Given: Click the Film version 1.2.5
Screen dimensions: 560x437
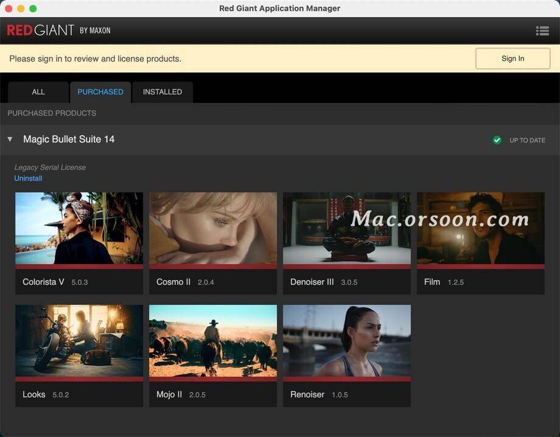Looking at the screenshot, I should [456, 282].
